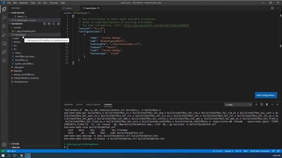Click the Add Configuration button
This screenshot has width=282, height=158.
266,95
